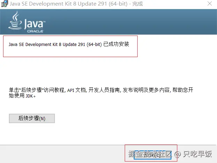Click the @ 只吃早饭 watermark text
The image size is (217, 163).
[x=193, y=154]
